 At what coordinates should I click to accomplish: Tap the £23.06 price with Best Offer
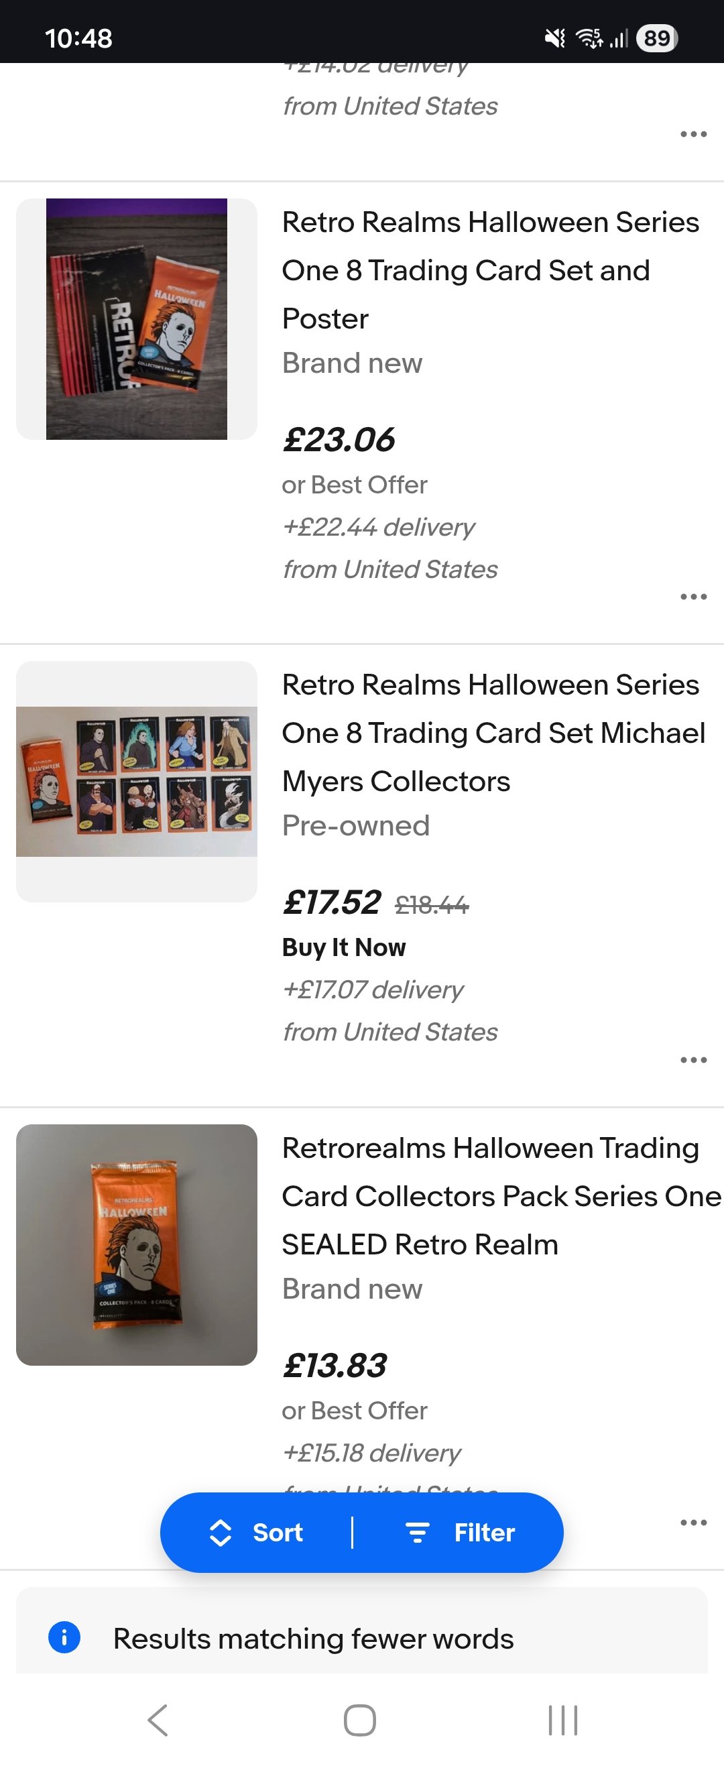click(339, 440)
